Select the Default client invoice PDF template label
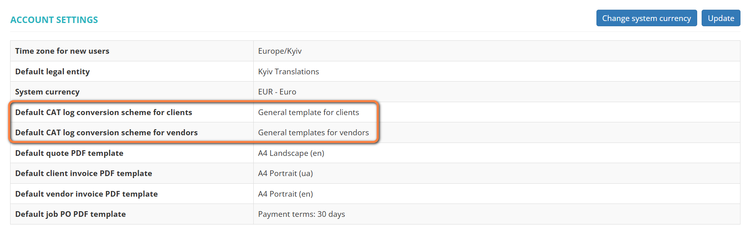751x235 pixels. pyautogui.click(x=84, y=173)
